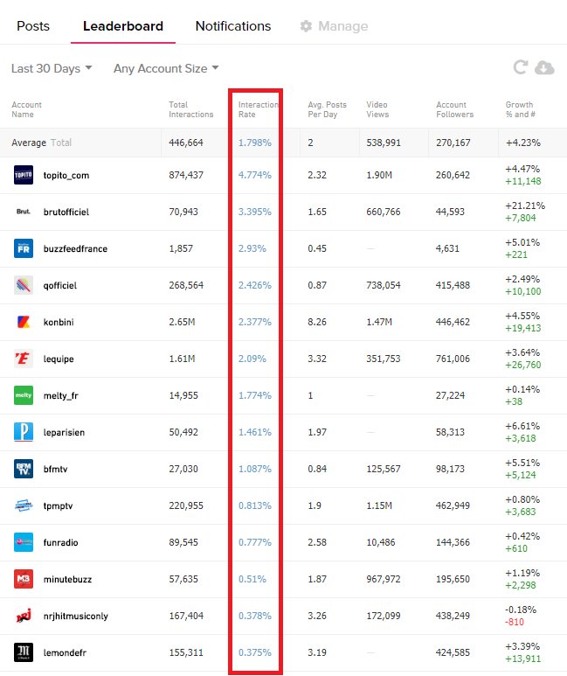The height and width of the screenshot is (676, 567).
Task: Click the qofficiel account logo
Action: tap(24, 285)
